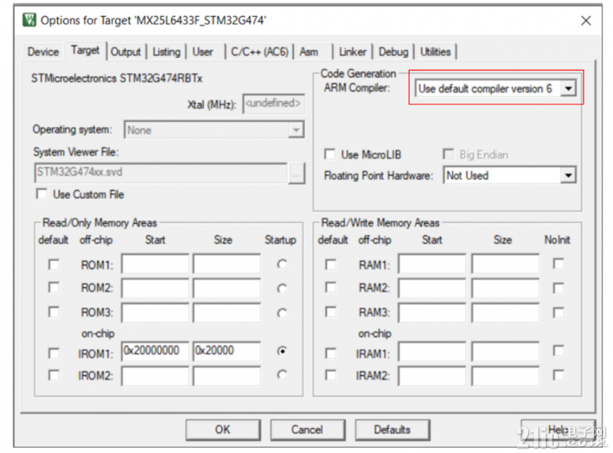Click the IRAM2 Size field

click(x=505, y=376)
